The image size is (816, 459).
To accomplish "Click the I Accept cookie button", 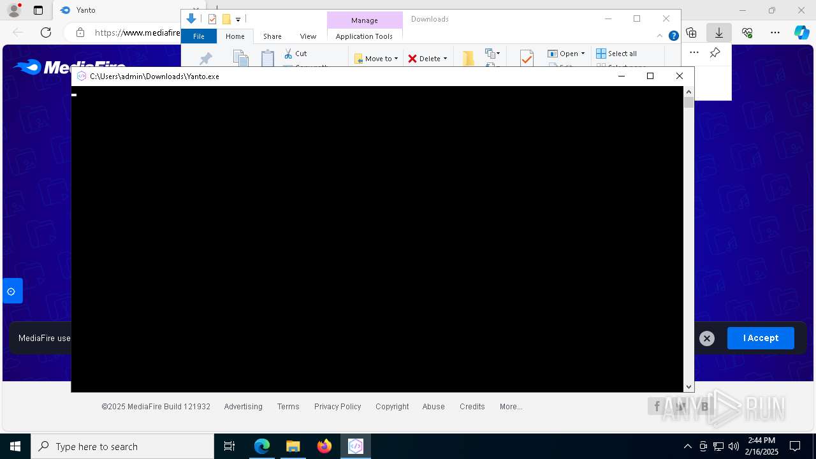I will coord(761,338).
